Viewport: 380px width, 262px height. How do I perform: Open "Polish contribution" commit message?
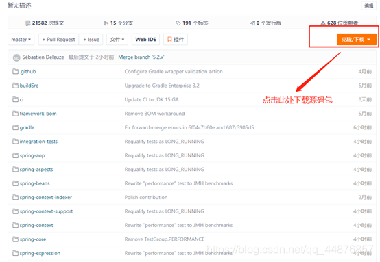[146, 198]
